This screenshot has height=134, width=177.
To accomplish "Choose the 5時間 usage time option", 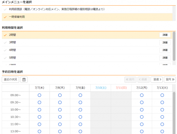I will coord(87,58).
